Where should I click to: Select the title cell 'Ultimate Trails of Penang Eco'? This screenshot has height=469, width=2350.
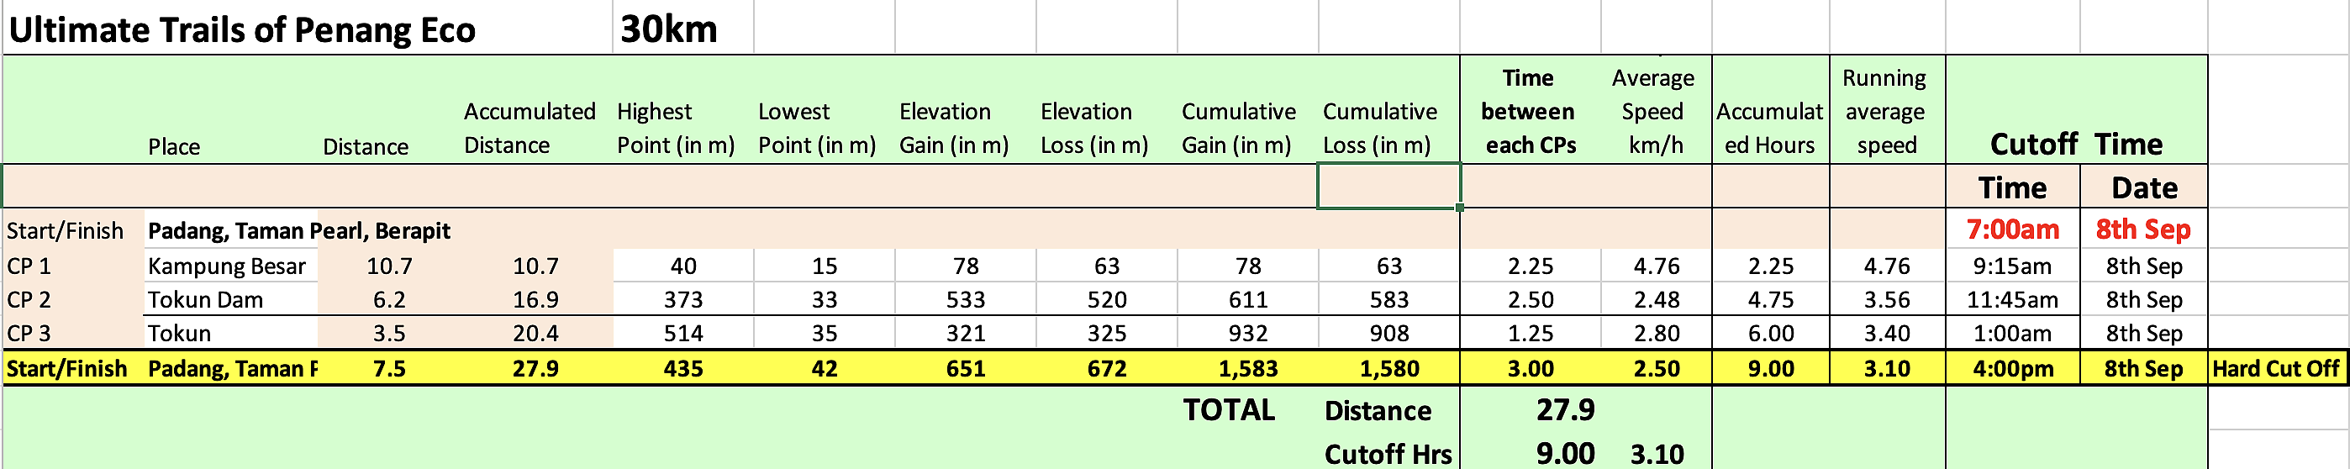242,30
